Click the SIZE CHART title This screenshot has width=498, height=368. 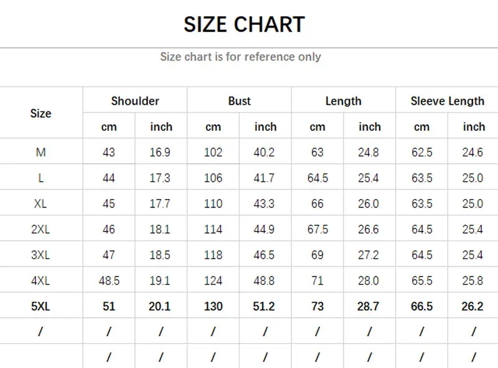[x=244, y=24]
